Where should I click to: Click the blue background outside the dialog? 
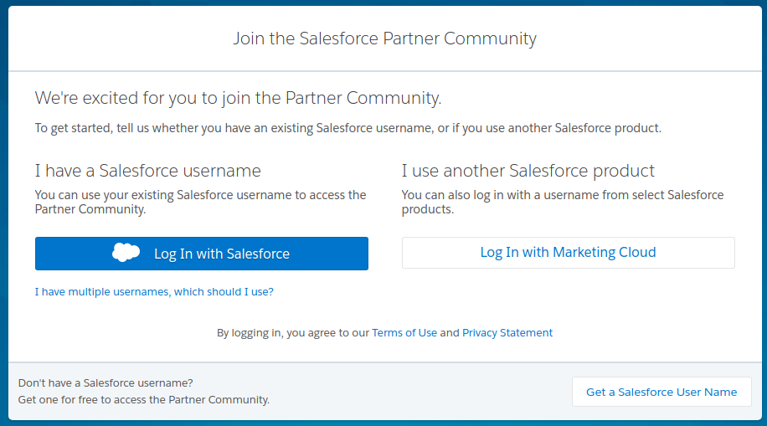click(x=3, y=209)
